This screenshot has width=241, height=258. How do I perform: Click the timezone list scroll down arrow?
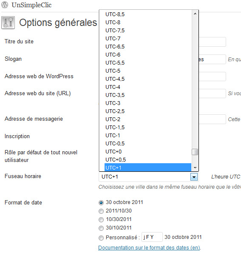(195, 167)
